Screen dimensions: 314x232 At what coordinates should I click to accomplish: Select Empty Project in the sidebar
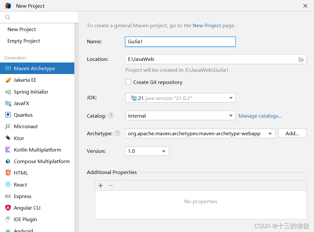[x=24, y=41]
